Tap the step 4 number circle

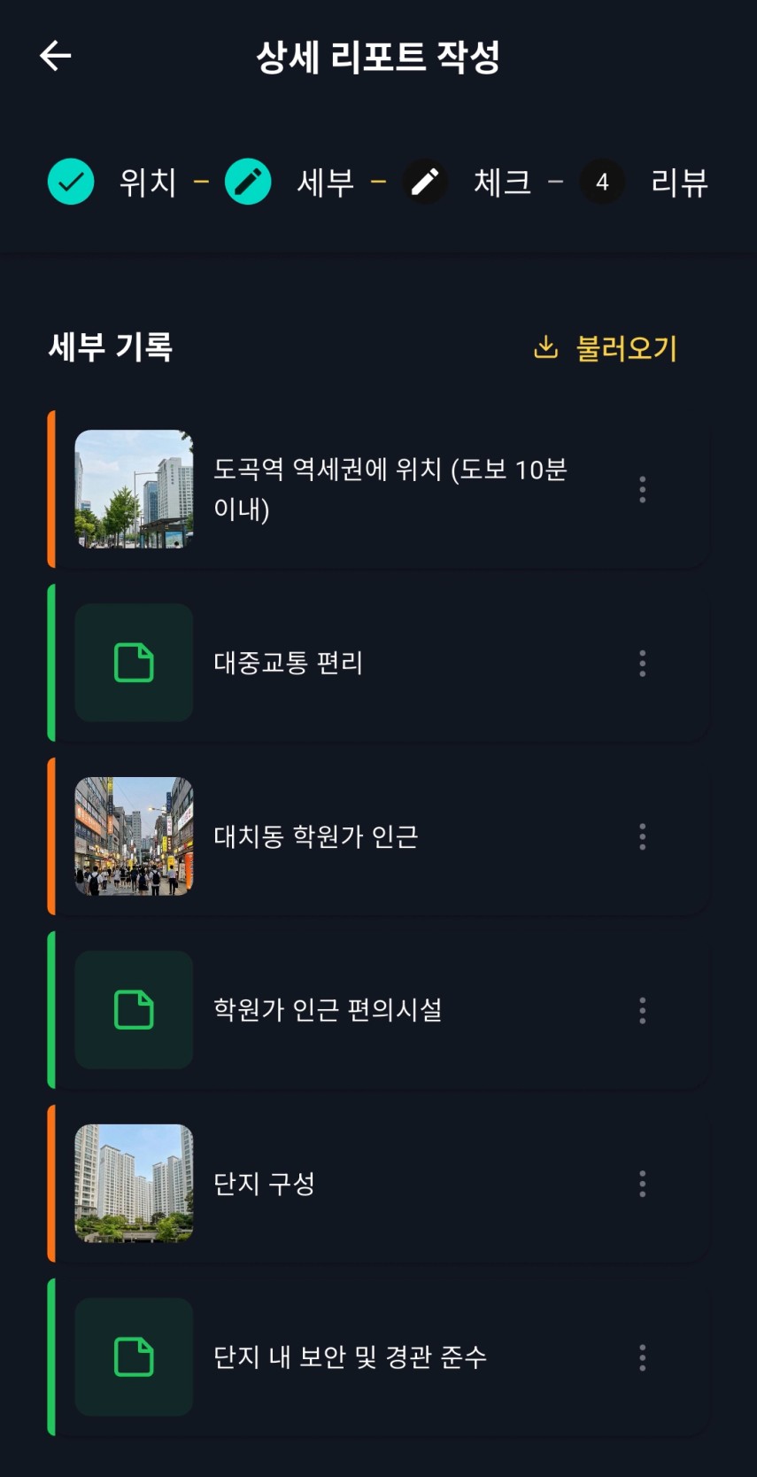pyautogui.click(x=602, y=182)
